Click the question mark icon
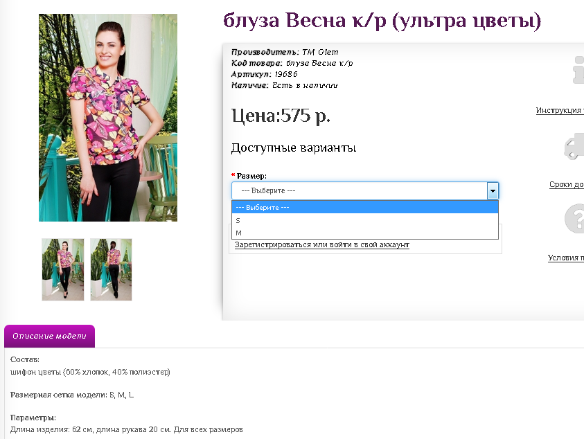This screenshot has width=584, height=439. (574, 219)
